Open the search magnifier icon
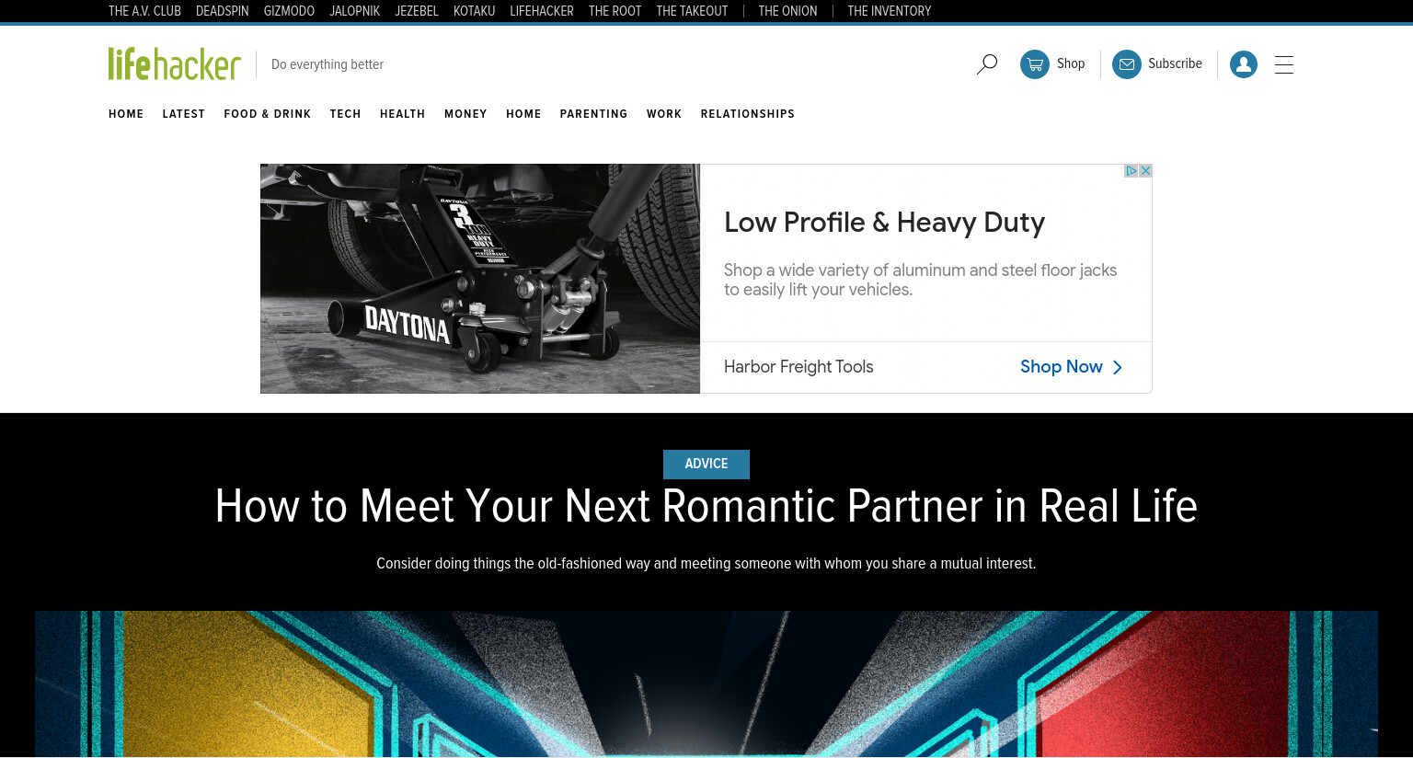This screenshot has height=758, width=1413. click(x=987, y=64)
